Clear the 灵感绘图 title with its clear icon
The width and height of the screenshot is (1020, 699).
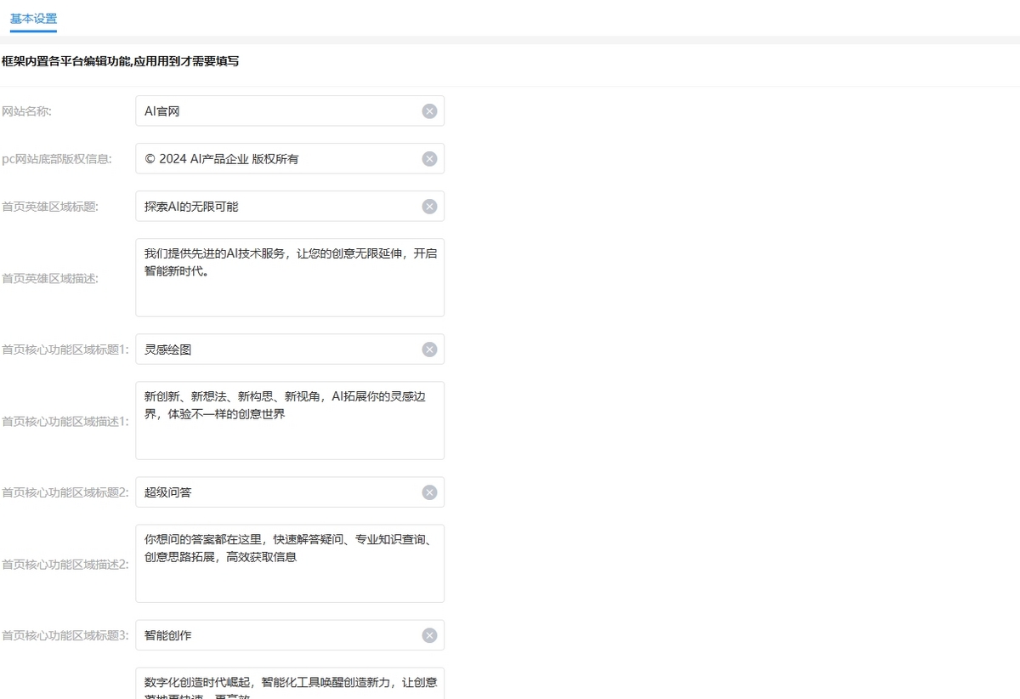click(x=429, y=349)
